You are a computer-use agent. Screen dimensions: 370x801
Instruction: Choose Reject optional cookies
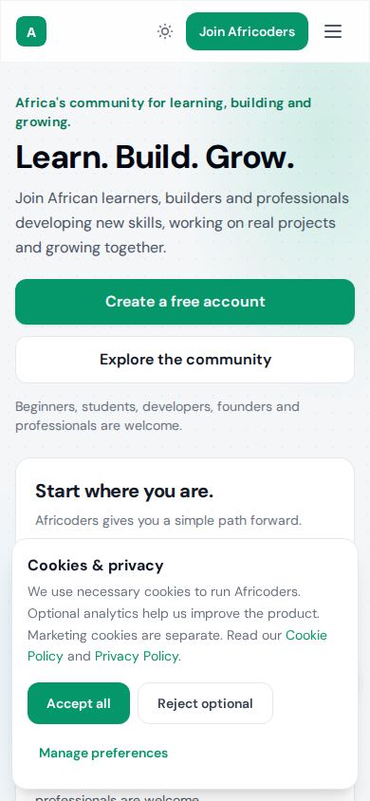205,703
